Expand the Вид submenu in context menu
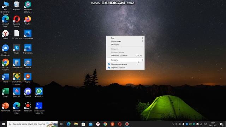 pos(125,38)
